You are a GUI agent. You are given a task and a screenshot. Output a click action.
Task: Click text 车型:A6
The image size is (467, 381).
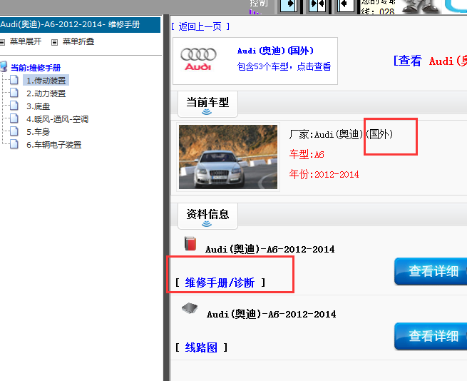[x=307, y=154]
